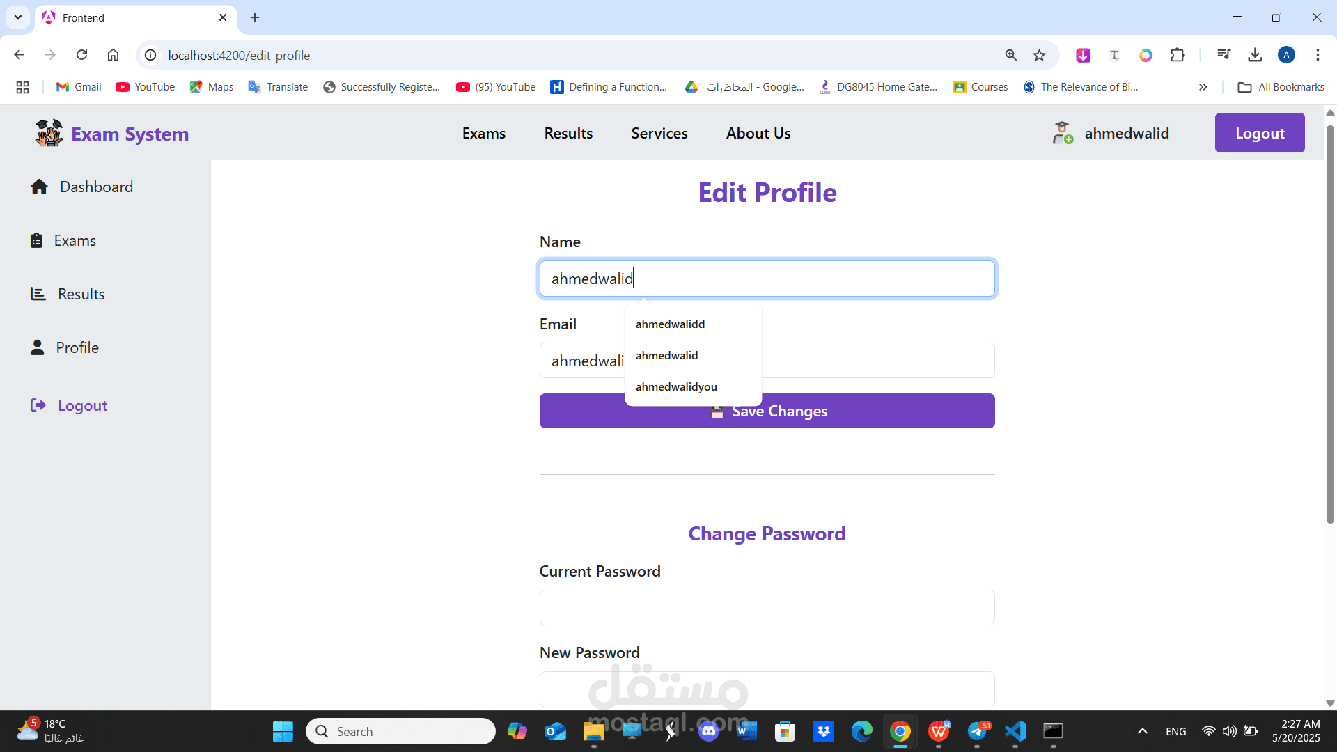Click the sidebar Logout arrow icon
This screenshot has width=1337, height=752.
(x=38, y=405)
